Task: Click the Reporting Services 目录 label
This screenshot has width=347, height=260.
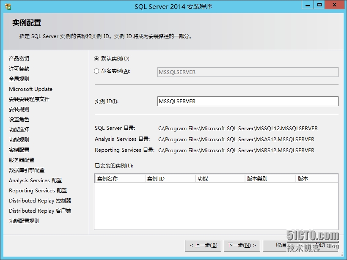Action: click(124, 150)
